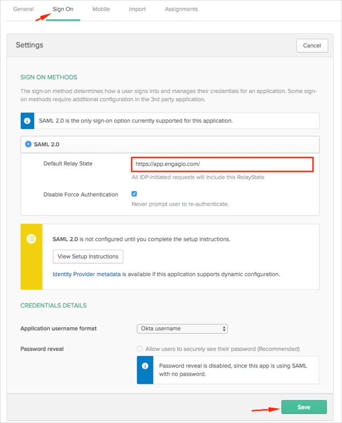This screenshot has height=423, width=342.
Task: Click the info icon in Password reveal notice
Action: pyautogui.click(x=145, y=365)
